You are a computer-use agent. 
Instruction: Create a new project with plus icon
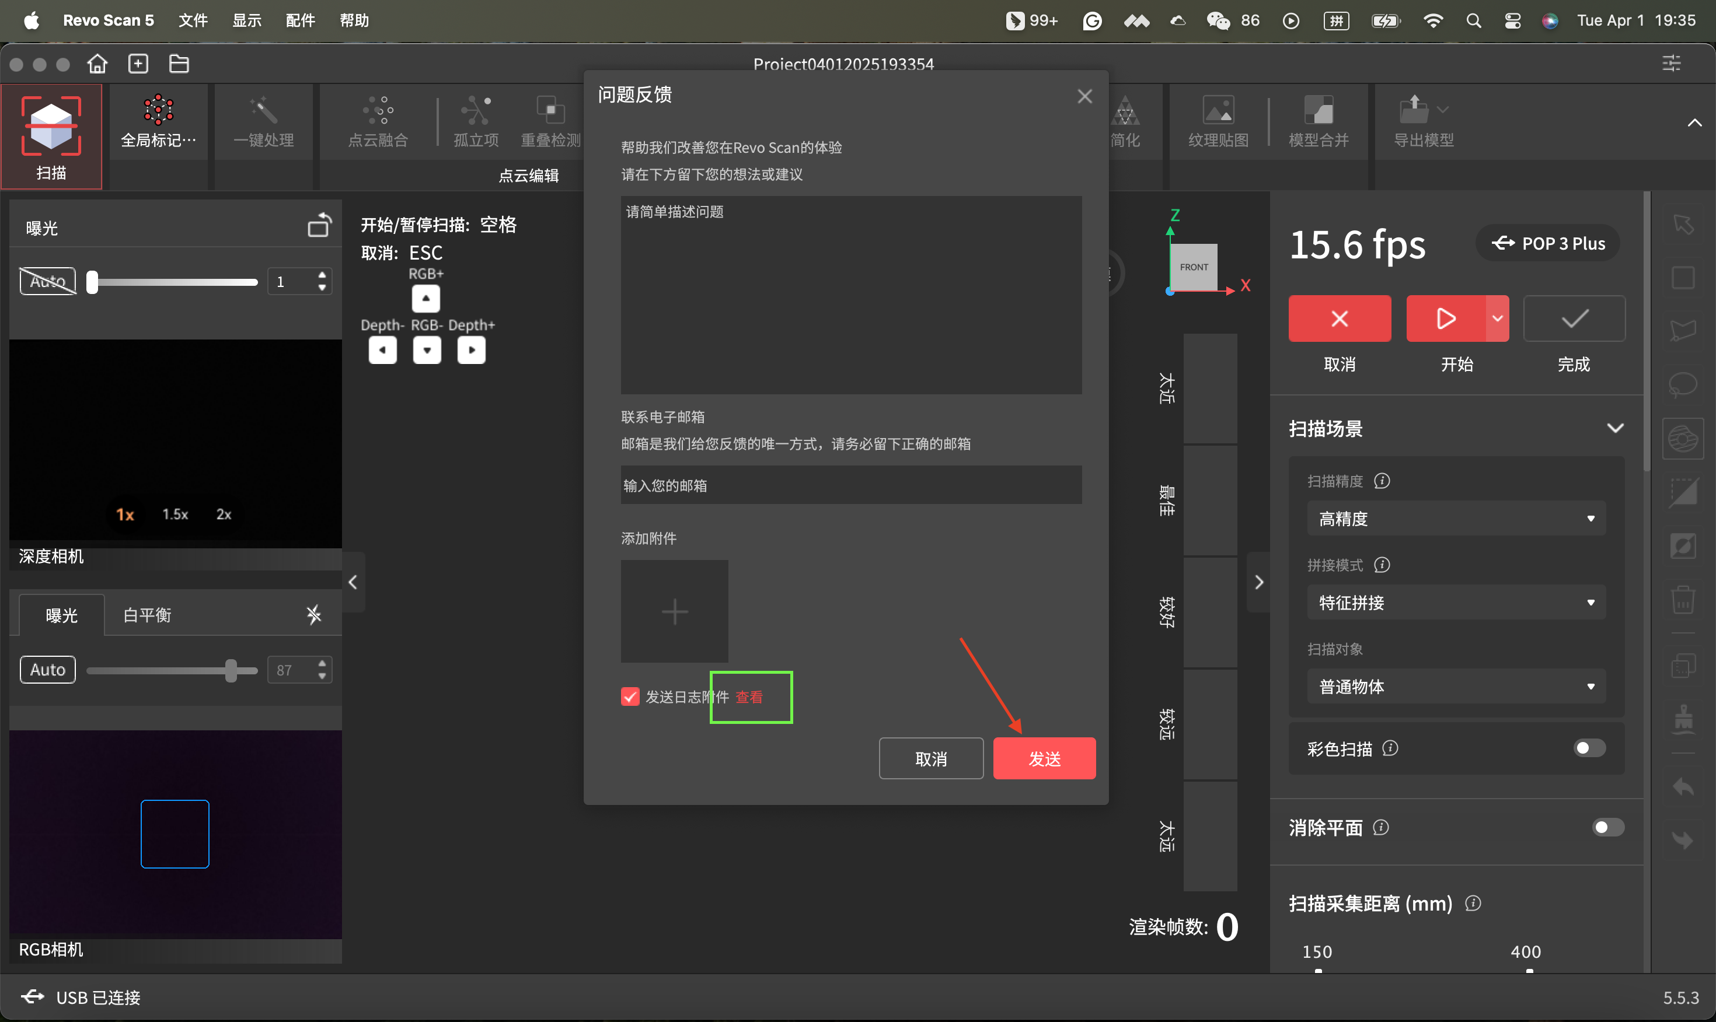pyautogui.click(x=138, y=64)
